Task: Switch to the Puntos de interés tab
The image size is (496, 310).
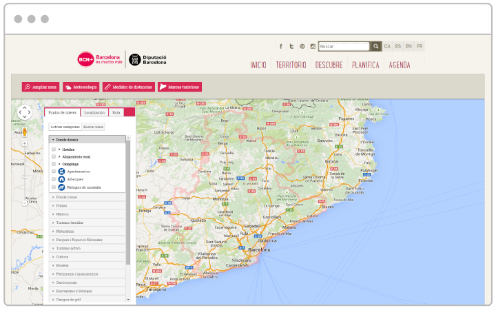Action: [62, 112]
